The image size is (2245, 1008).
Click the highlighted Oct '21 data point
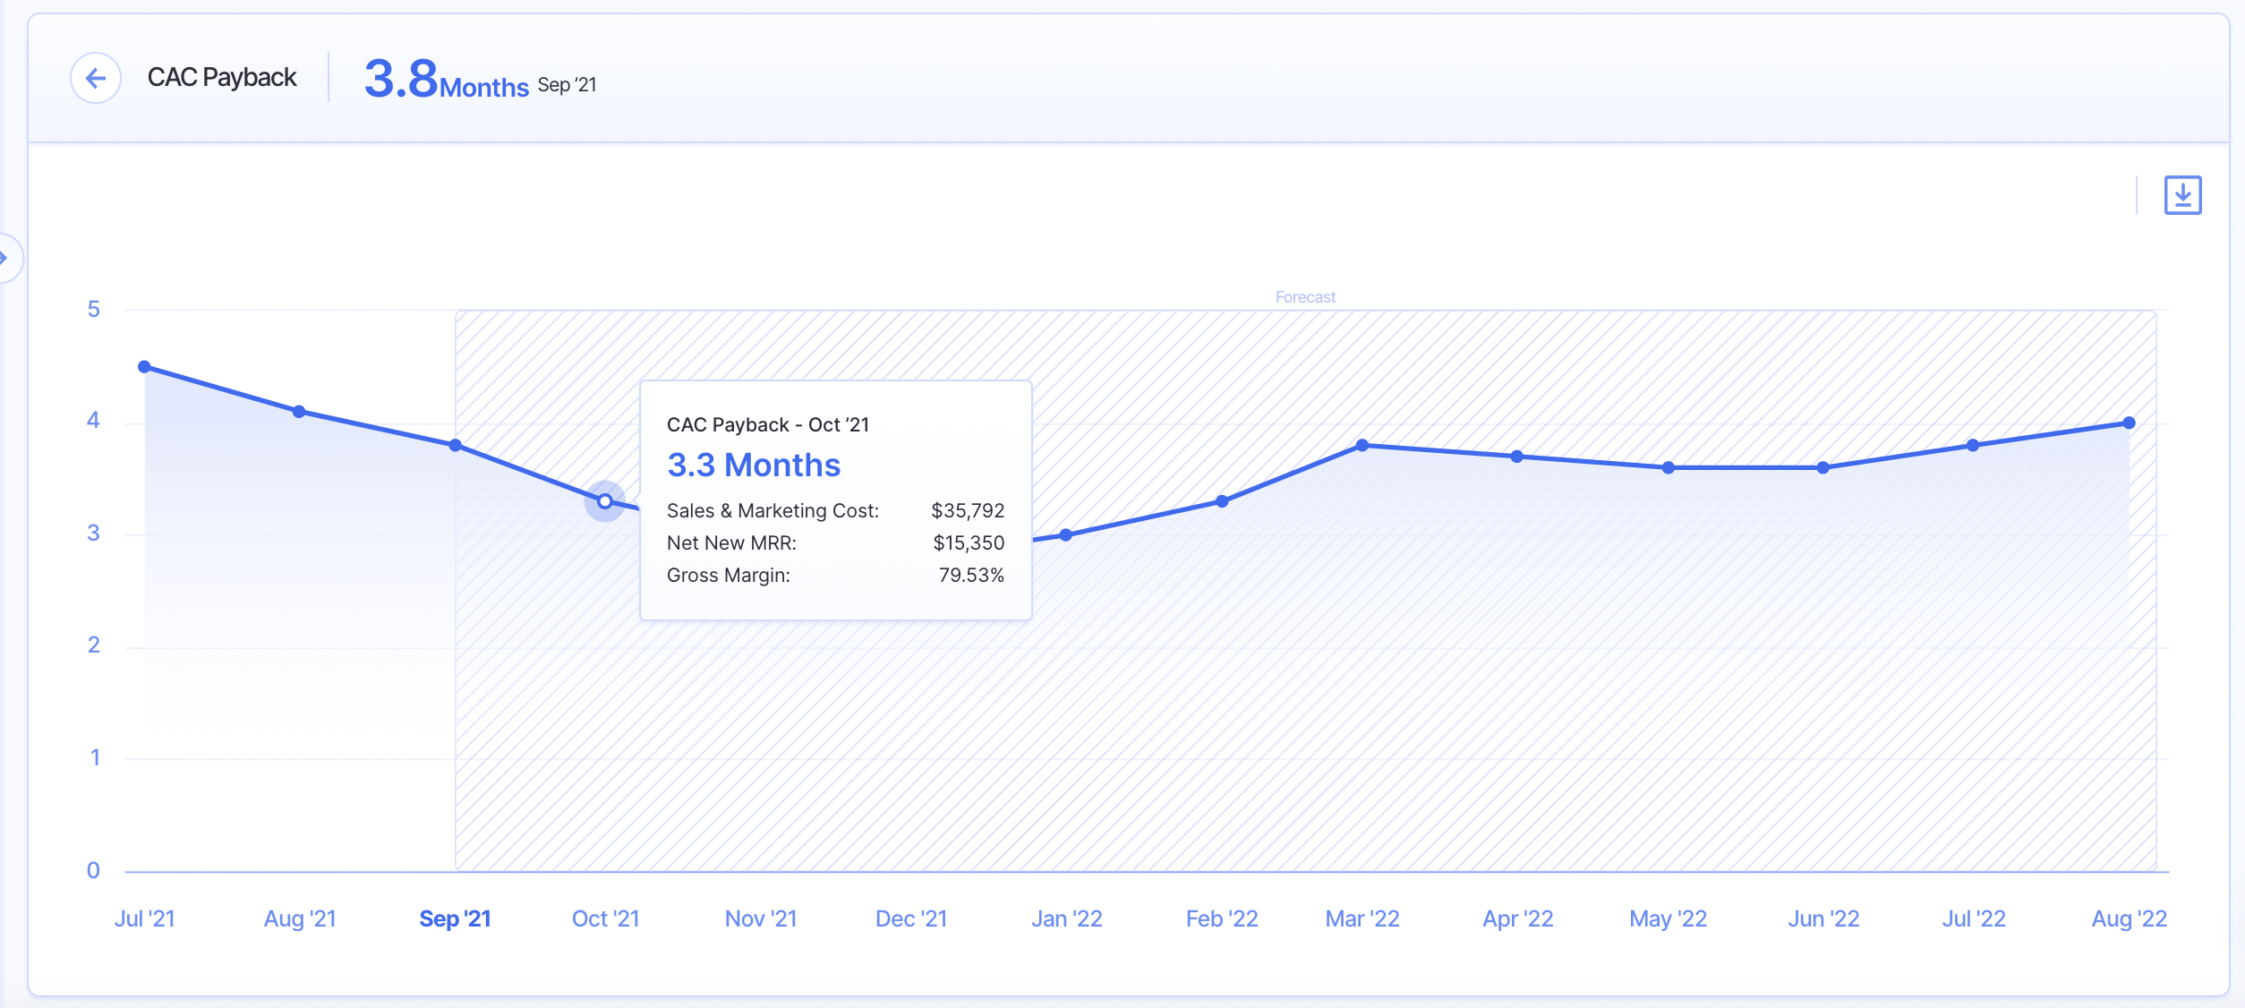click(605, 501)
